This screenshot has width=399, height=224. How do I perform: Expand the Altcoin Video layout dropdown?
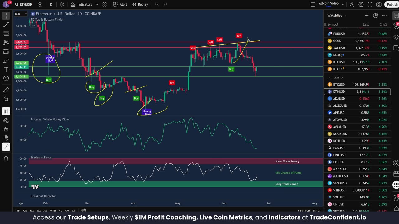pos(343,4)
